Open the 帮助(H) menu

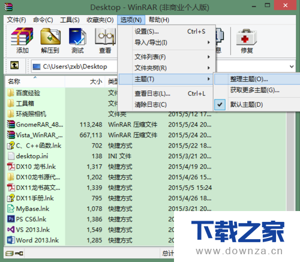click(x=159, y=20)
